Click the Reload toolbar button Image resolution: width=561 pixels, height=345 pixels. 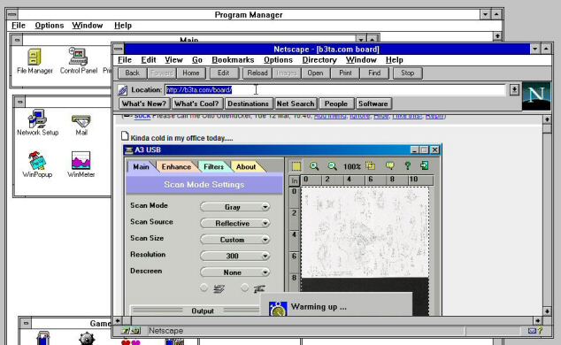tap(257, 73)
